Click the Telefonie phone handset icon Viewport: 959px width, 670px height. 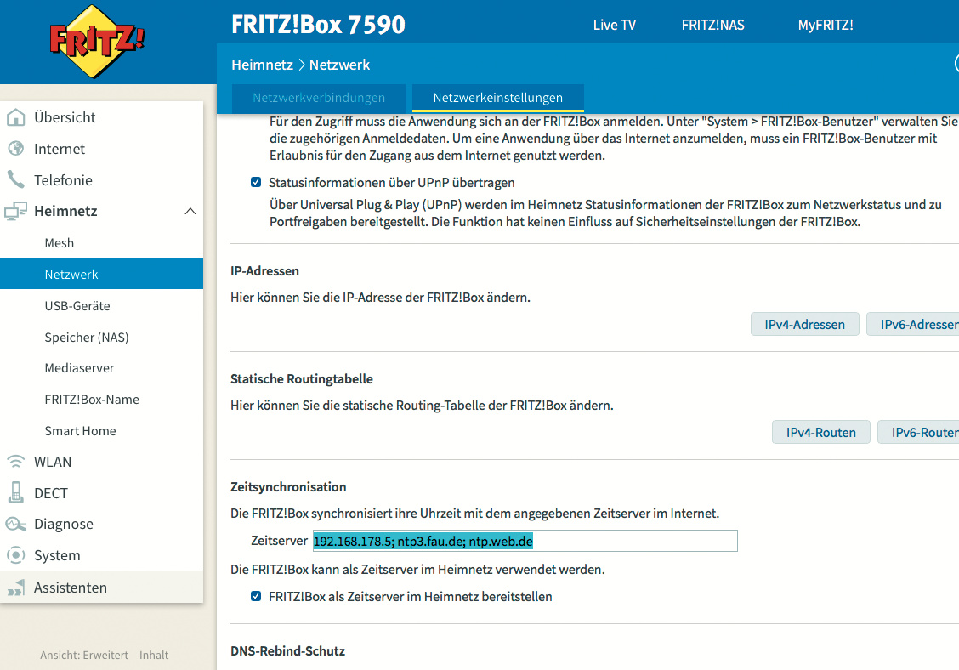point(16,180)
